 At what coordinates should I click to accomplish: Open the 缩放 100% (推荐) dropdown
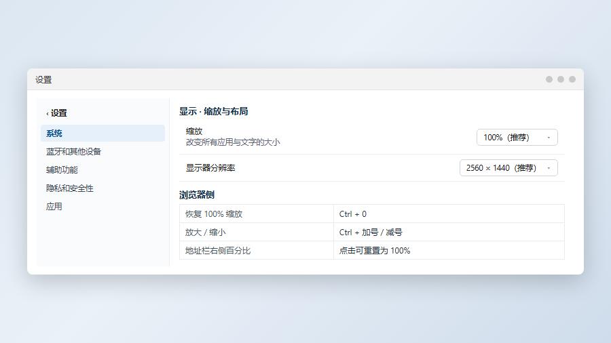517,138
